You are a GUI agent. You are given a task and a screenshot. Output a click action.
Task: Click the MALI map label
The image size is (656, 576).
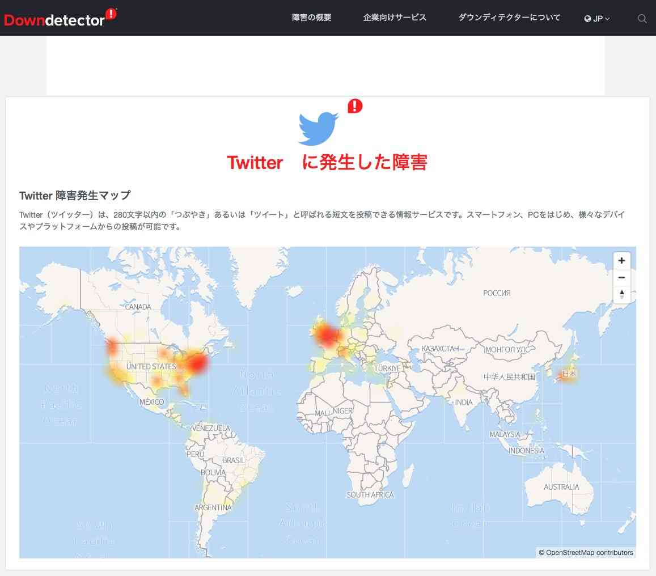pyautogui.click(x=322, y=413)
